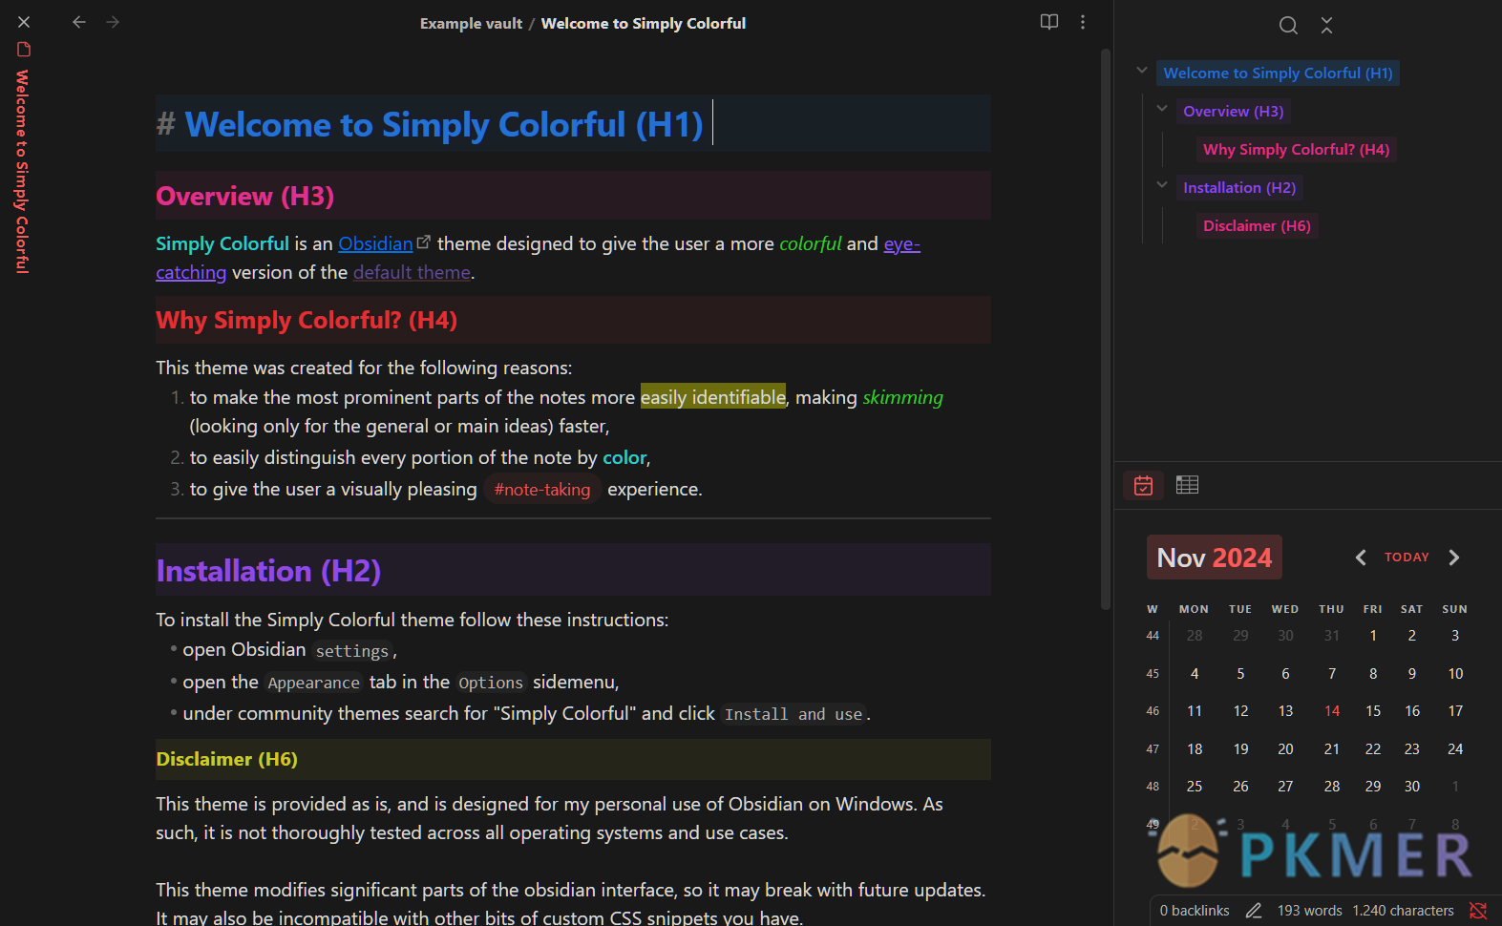Open outline search magnifier icon
Viewport: 1502px width, 926px height.
point(1288,26)
